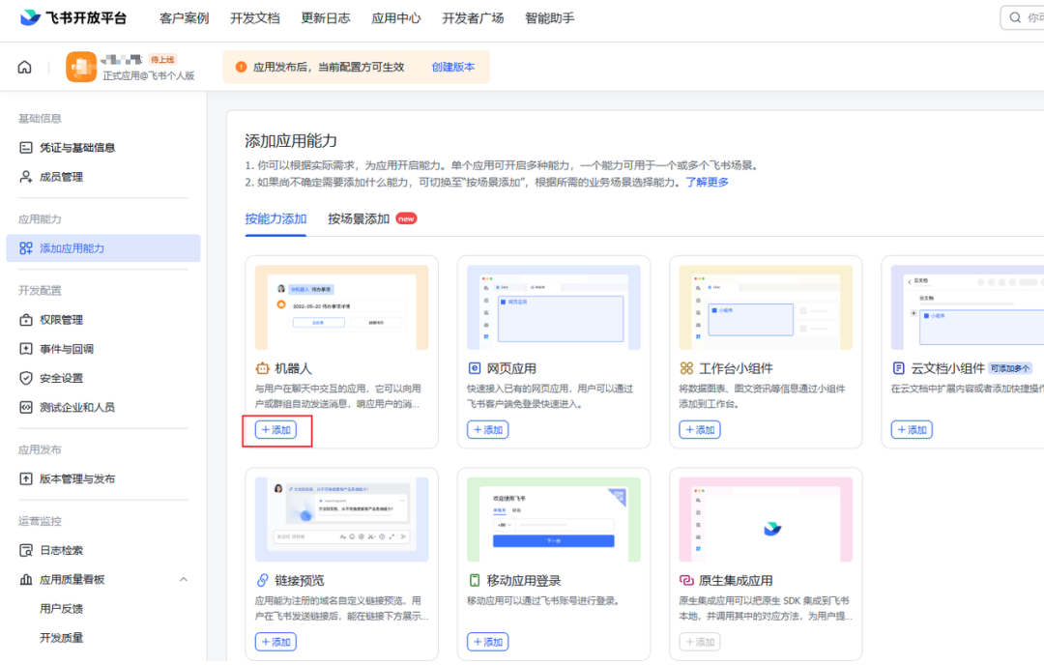The width and height of the screenshot is (1044, 665).
Task: Click the 日志检索 search-log icon
Action: (x=26, y=550)
